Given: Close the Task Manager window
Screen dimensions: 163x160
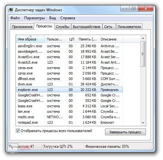Looking at the screenshot, I should 146,9.
